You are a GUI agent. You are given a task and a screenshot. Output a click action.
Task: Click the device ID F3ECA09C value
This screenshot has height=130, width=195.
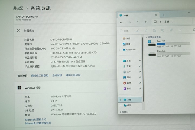coord(73,53)
